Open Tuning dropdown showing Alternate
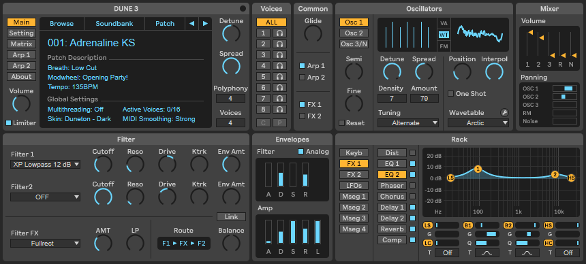 point(408,123)
